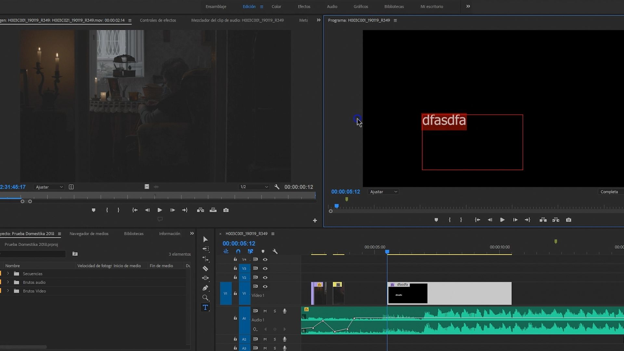Mute the A2 audio track

(265, 339)
